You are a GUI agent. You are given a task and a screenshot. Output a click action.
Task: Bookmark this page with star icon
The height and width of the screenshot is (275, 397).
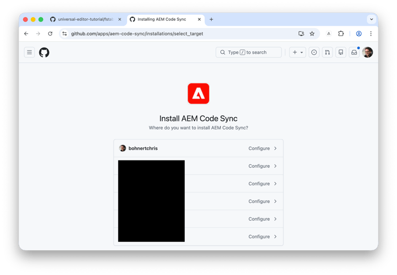[x=312, y=34]
